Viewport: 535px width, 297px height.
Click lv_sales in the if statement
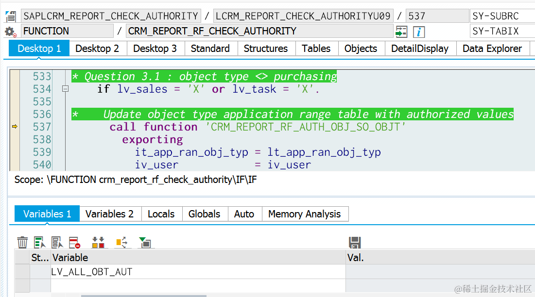(142, 89)
